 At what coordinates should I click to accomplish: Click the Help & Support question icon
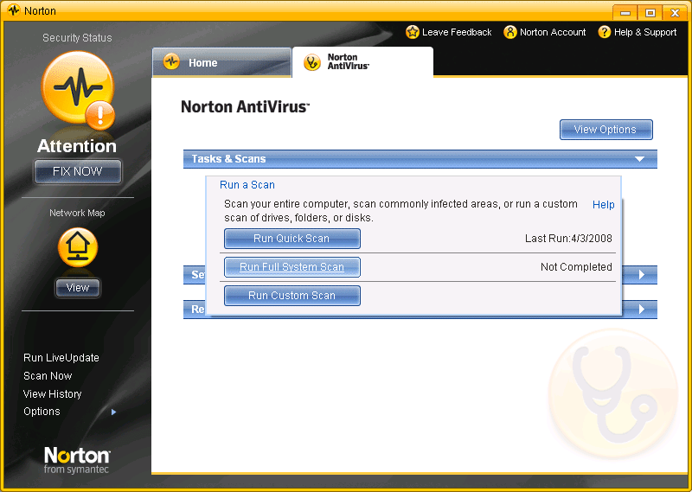click(x=604, y=32)
